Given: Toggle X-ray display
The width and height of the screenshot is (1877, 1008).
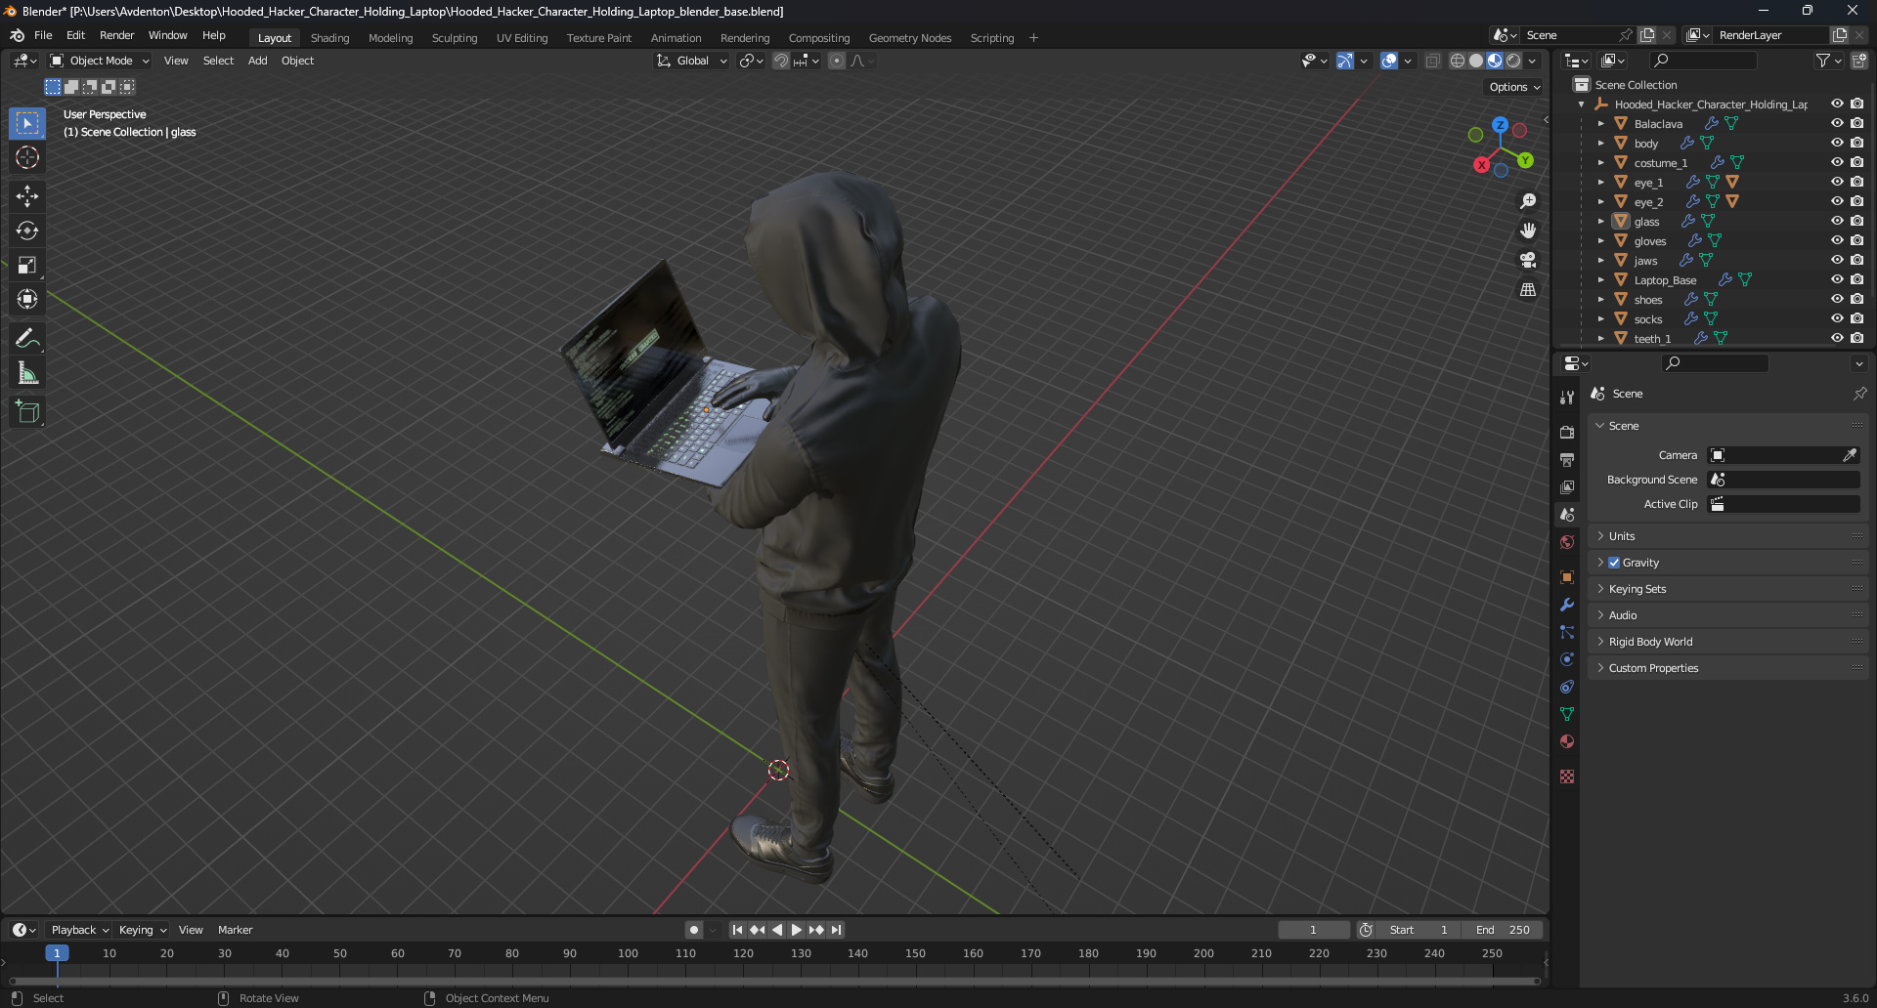Looking at the screenshot, I should pyautogui.click(x=1433, y=61).
